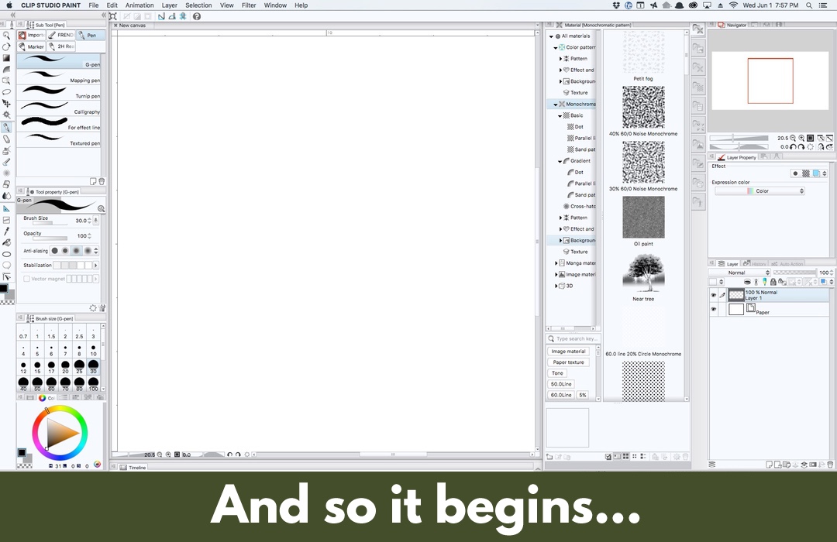Click 50.0Line tag button

pos(561,384)
